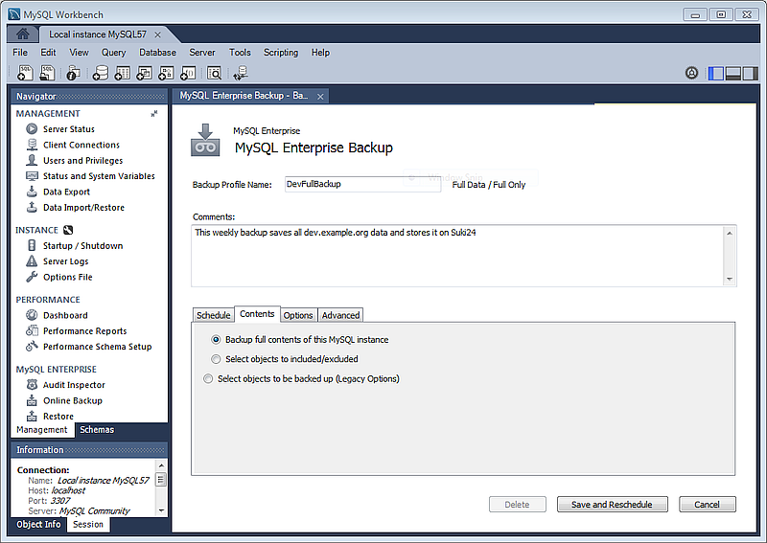This screenshot has width=767, height=543.
Task: Toggle right sidebar panel view icon
Action: coord(750,74)
